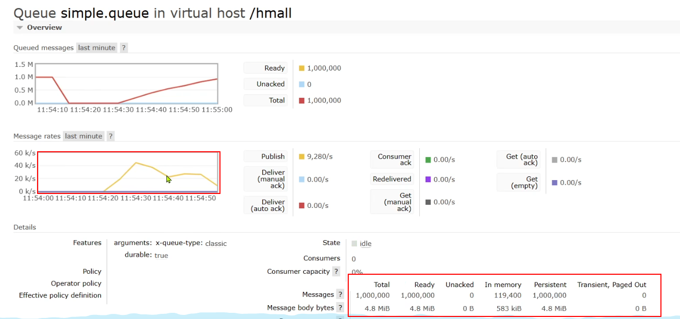Open Message body bytes help icon
Image resolution: width=680 pixels, height=319 pixels.
(x=339, y=308)
